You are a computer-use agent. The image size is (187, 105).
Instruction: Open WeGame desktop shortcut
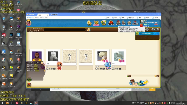(x=4, y=68)
